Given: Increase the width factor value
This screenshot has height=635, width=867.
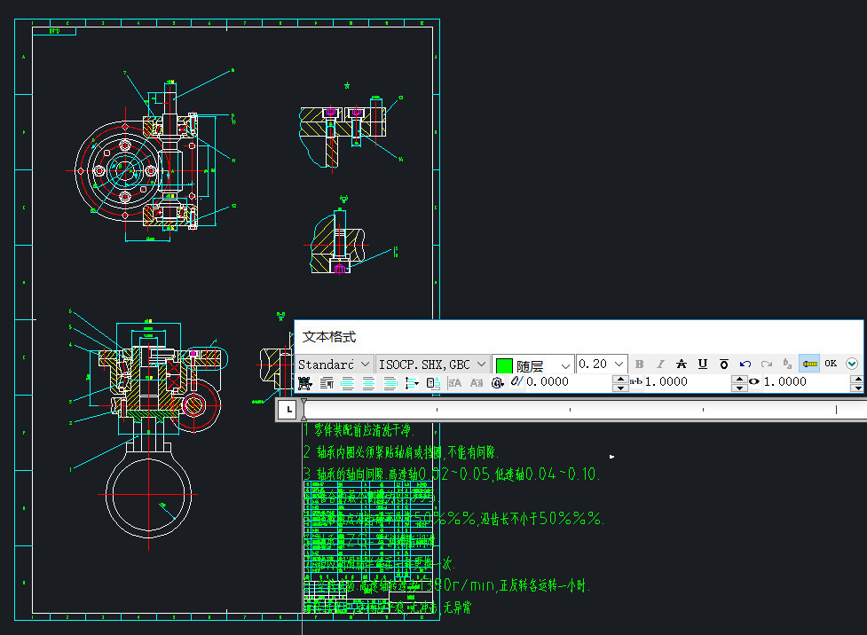Looking at the screenshot, I should pos(857,379).
